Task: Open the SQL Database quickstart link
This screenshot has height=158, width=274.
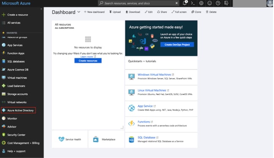Action: (146, 138)
